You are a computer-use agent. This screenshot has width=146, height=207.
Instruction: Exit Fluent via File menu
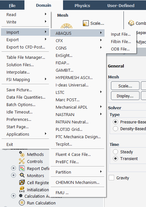click(25, 144)
